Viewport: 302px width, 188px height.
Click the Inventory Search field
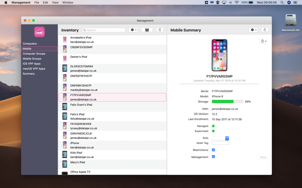[104, 30]
